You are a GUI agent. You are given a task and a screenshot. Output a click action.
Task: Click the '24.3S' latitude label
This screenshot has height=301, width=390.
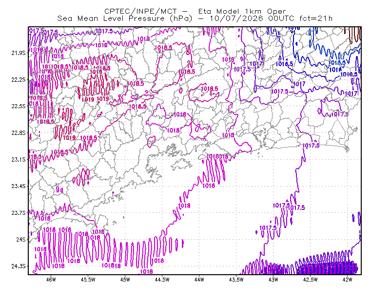tap(19, 266)
